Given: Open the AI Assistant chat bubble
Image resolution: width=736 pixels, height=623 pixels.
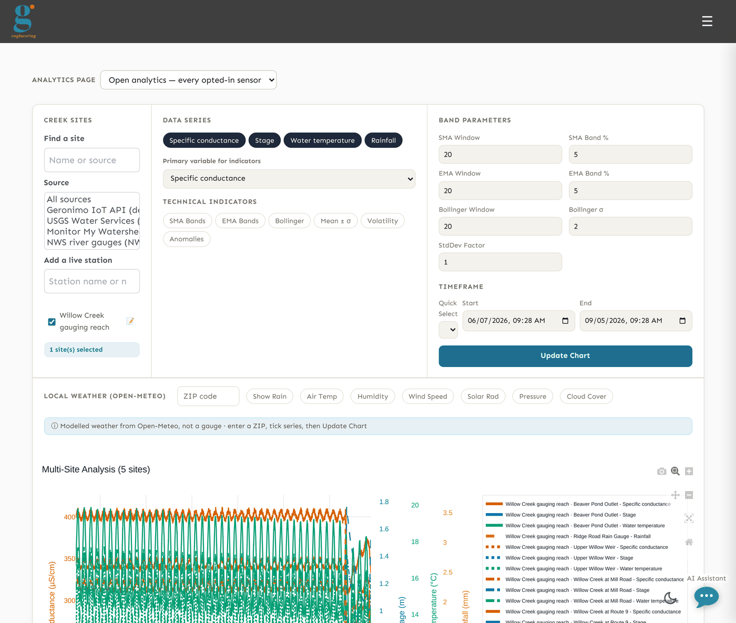Looking at the screenshot, I should coord(707,596).
